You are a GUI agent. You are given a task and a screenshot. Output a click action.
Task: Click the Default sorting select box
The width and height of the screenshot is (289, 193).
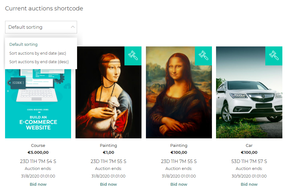click(x=41, y=27)
